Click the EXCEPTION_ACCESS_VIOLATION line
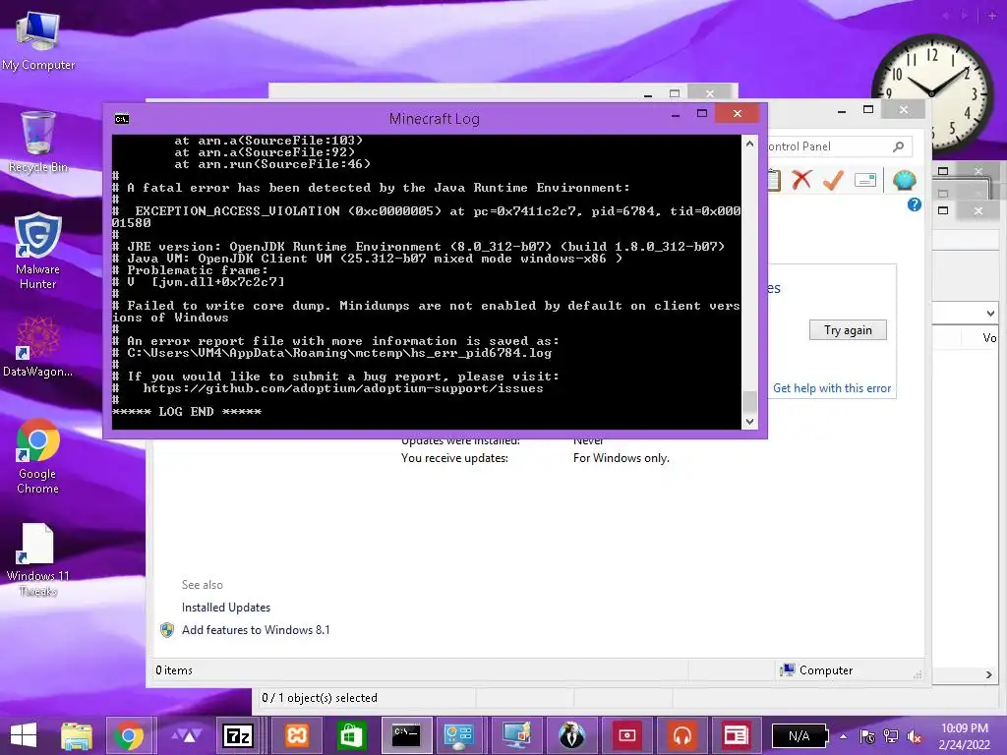 point(427,216)
